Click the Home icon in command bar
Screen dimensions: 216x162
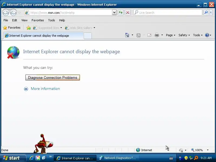(x=127, y=35)
